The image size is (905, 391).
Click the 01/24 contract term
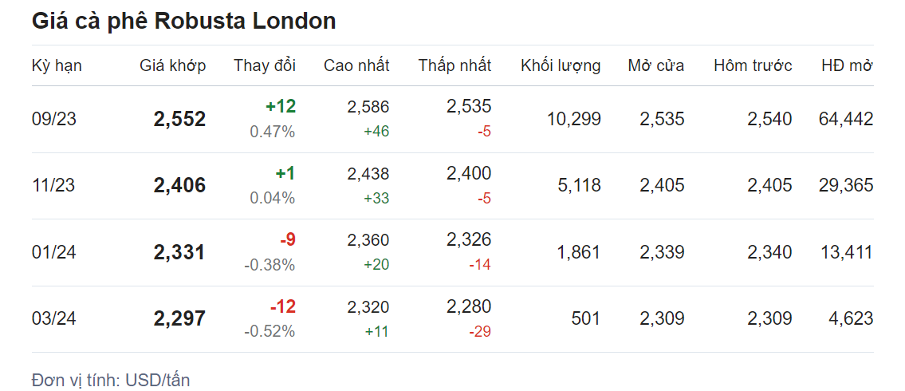click(54, 253)
